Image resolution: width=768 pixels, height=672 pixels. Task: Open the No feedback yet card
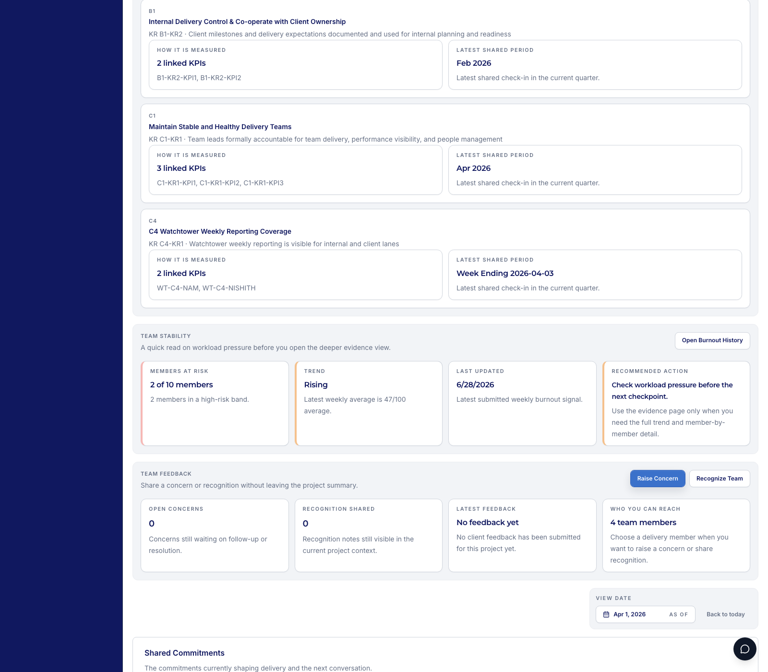(x=522, y=535)
